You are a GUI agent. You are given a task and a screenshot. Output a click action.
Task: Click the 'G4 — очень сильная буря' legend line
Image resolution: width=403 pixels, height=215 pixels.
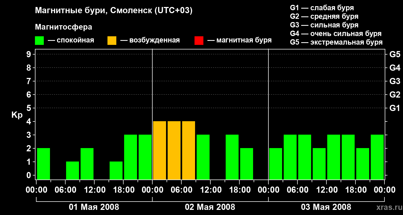pyautogui.click(x=336, y=34)
